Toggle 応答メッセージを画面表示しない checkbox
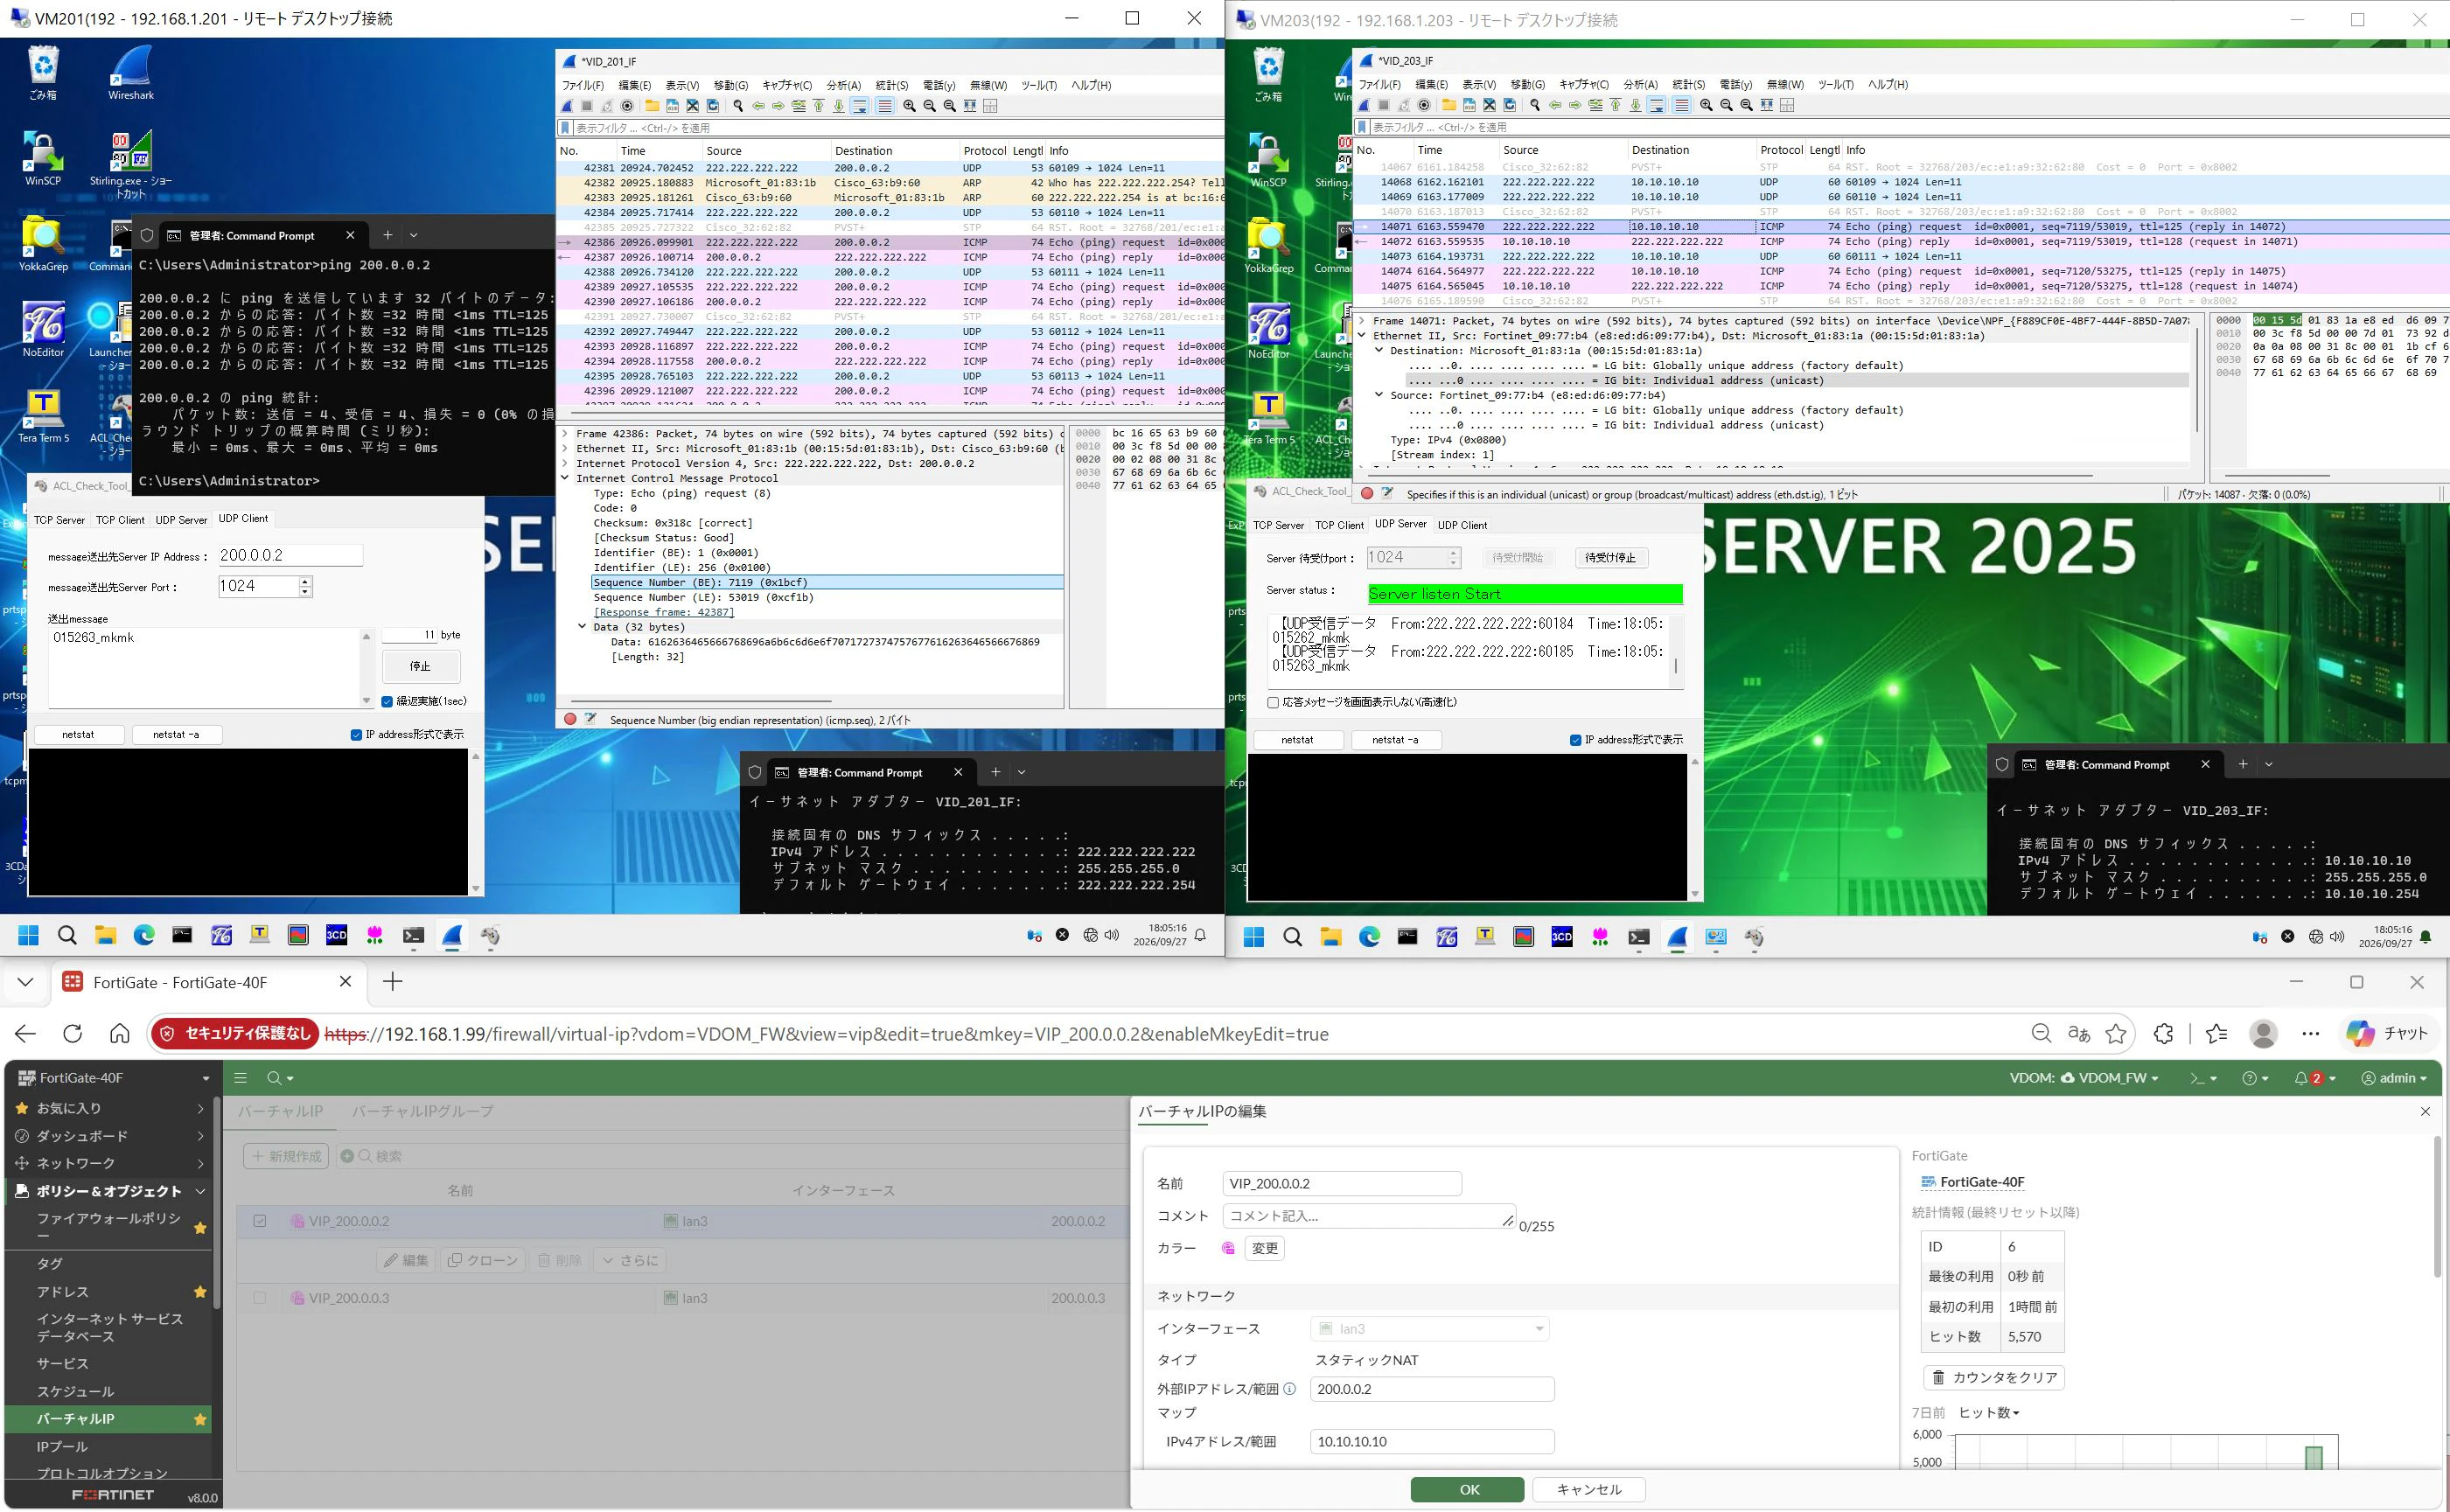This screenshot has width=2450, height=1512. 1273,702
